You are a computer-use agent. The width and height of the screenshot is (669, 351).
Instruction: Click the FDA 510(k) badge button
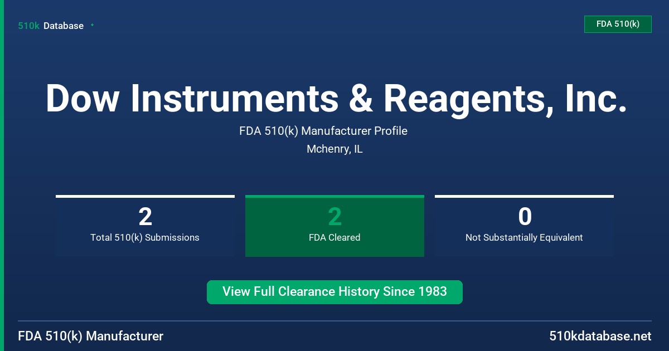(618, 24)
